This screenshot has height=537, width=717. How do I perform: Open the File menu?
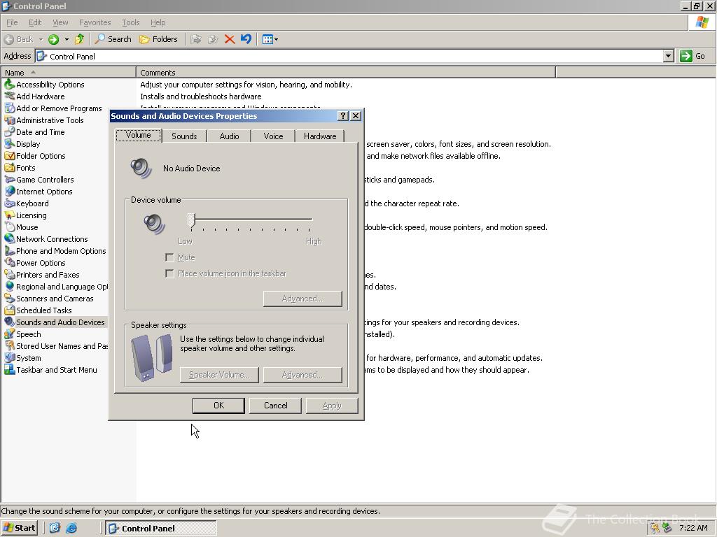click(x=12, y=22)
